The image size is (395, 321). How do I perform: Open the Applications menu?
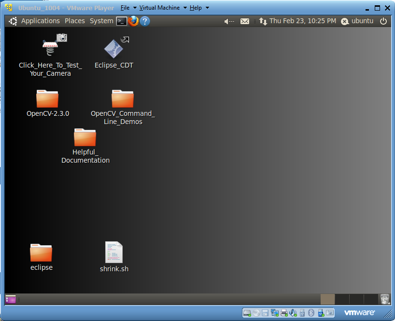[40, 21]
